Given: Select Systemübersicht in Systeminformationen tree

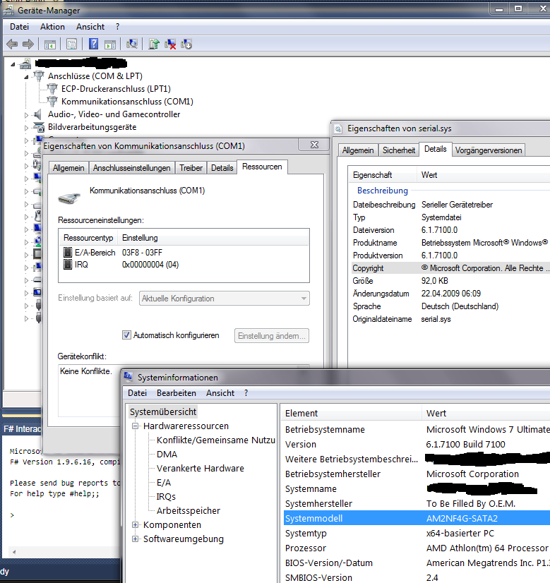Looking at the screenshot, I should (163, 412).
